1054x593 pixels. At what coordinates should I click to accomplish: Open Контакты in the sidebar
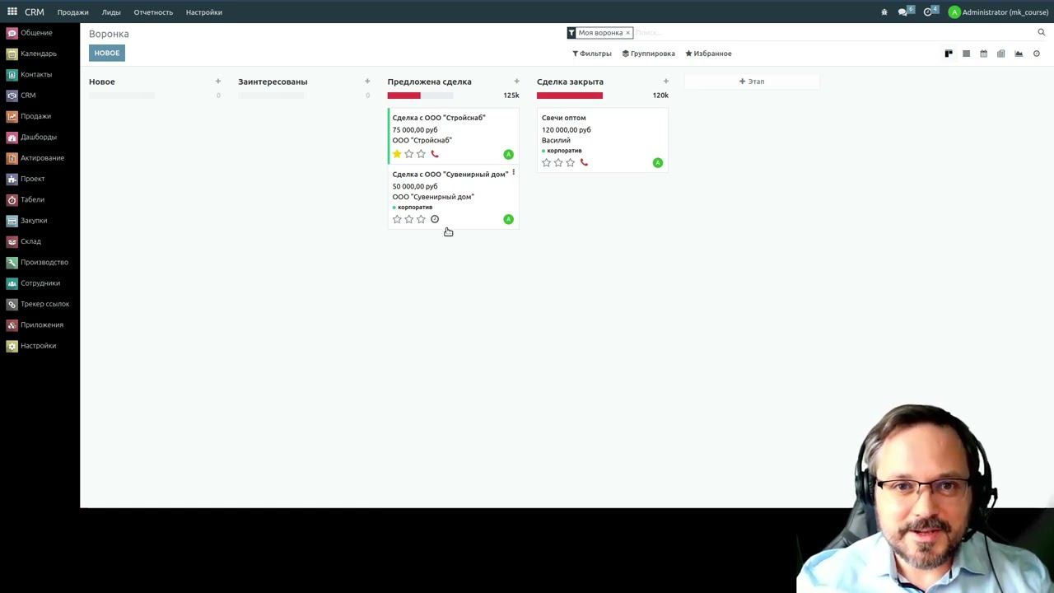tap(30, 74)
